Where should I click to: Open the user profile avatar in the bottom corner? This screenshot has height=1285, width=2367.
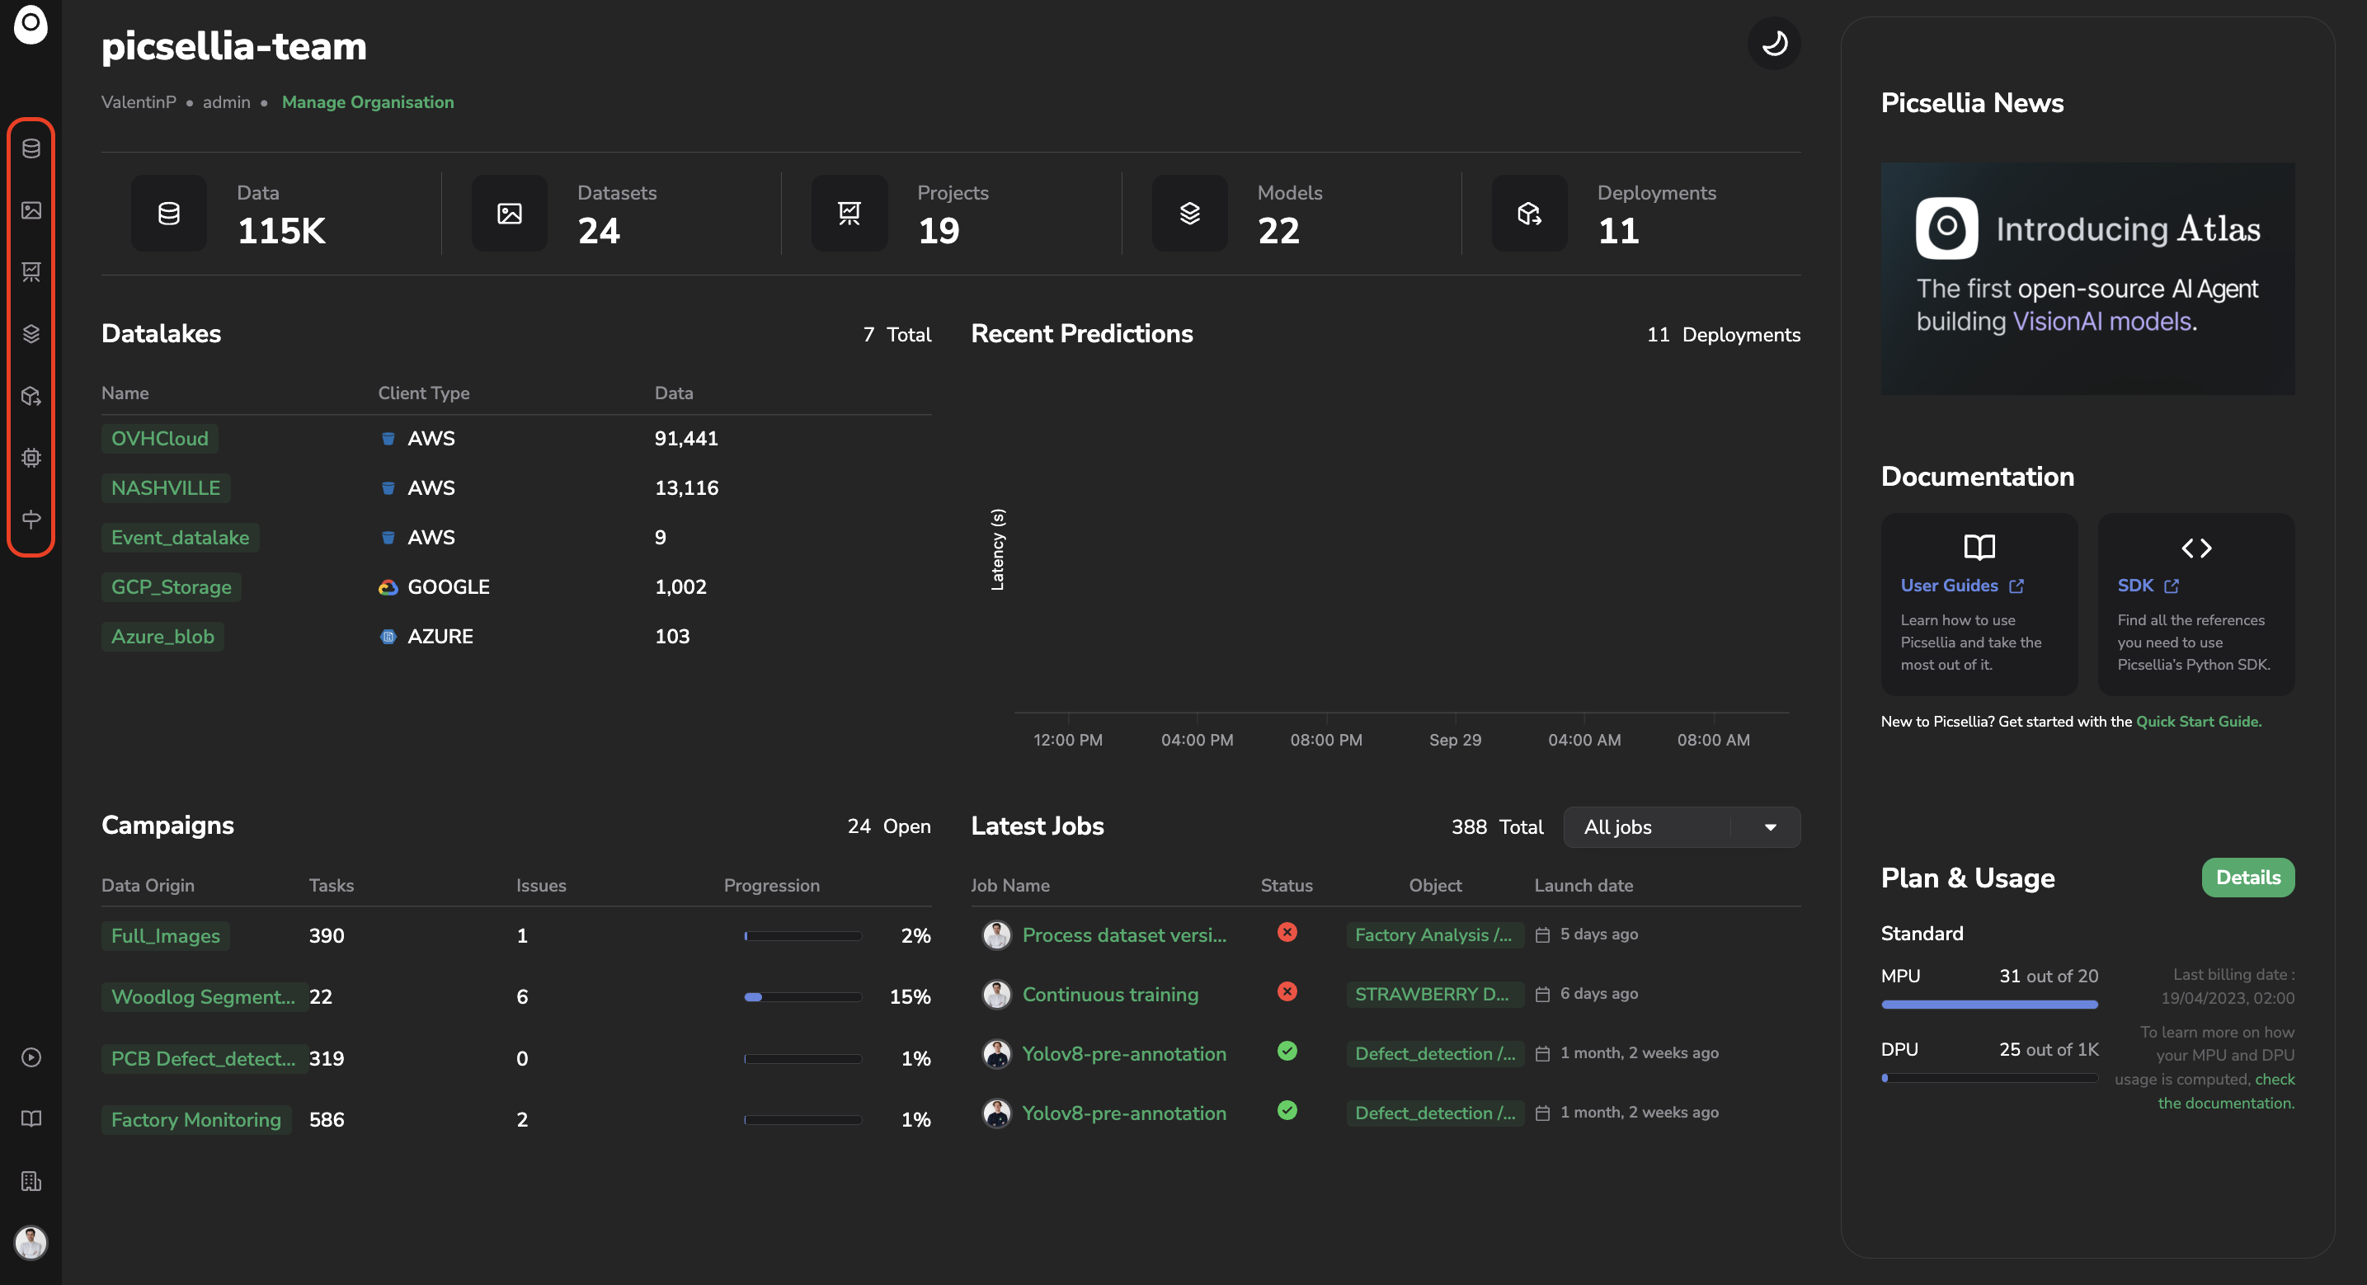click(x=31, y=1243)
